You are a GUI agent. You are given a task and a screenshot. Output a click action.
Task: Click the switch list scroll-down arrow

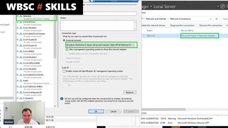pos(55,106)
